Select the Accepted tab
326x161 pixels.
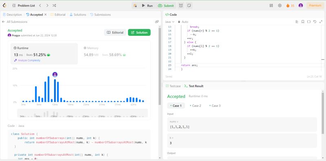pos(35,15)
